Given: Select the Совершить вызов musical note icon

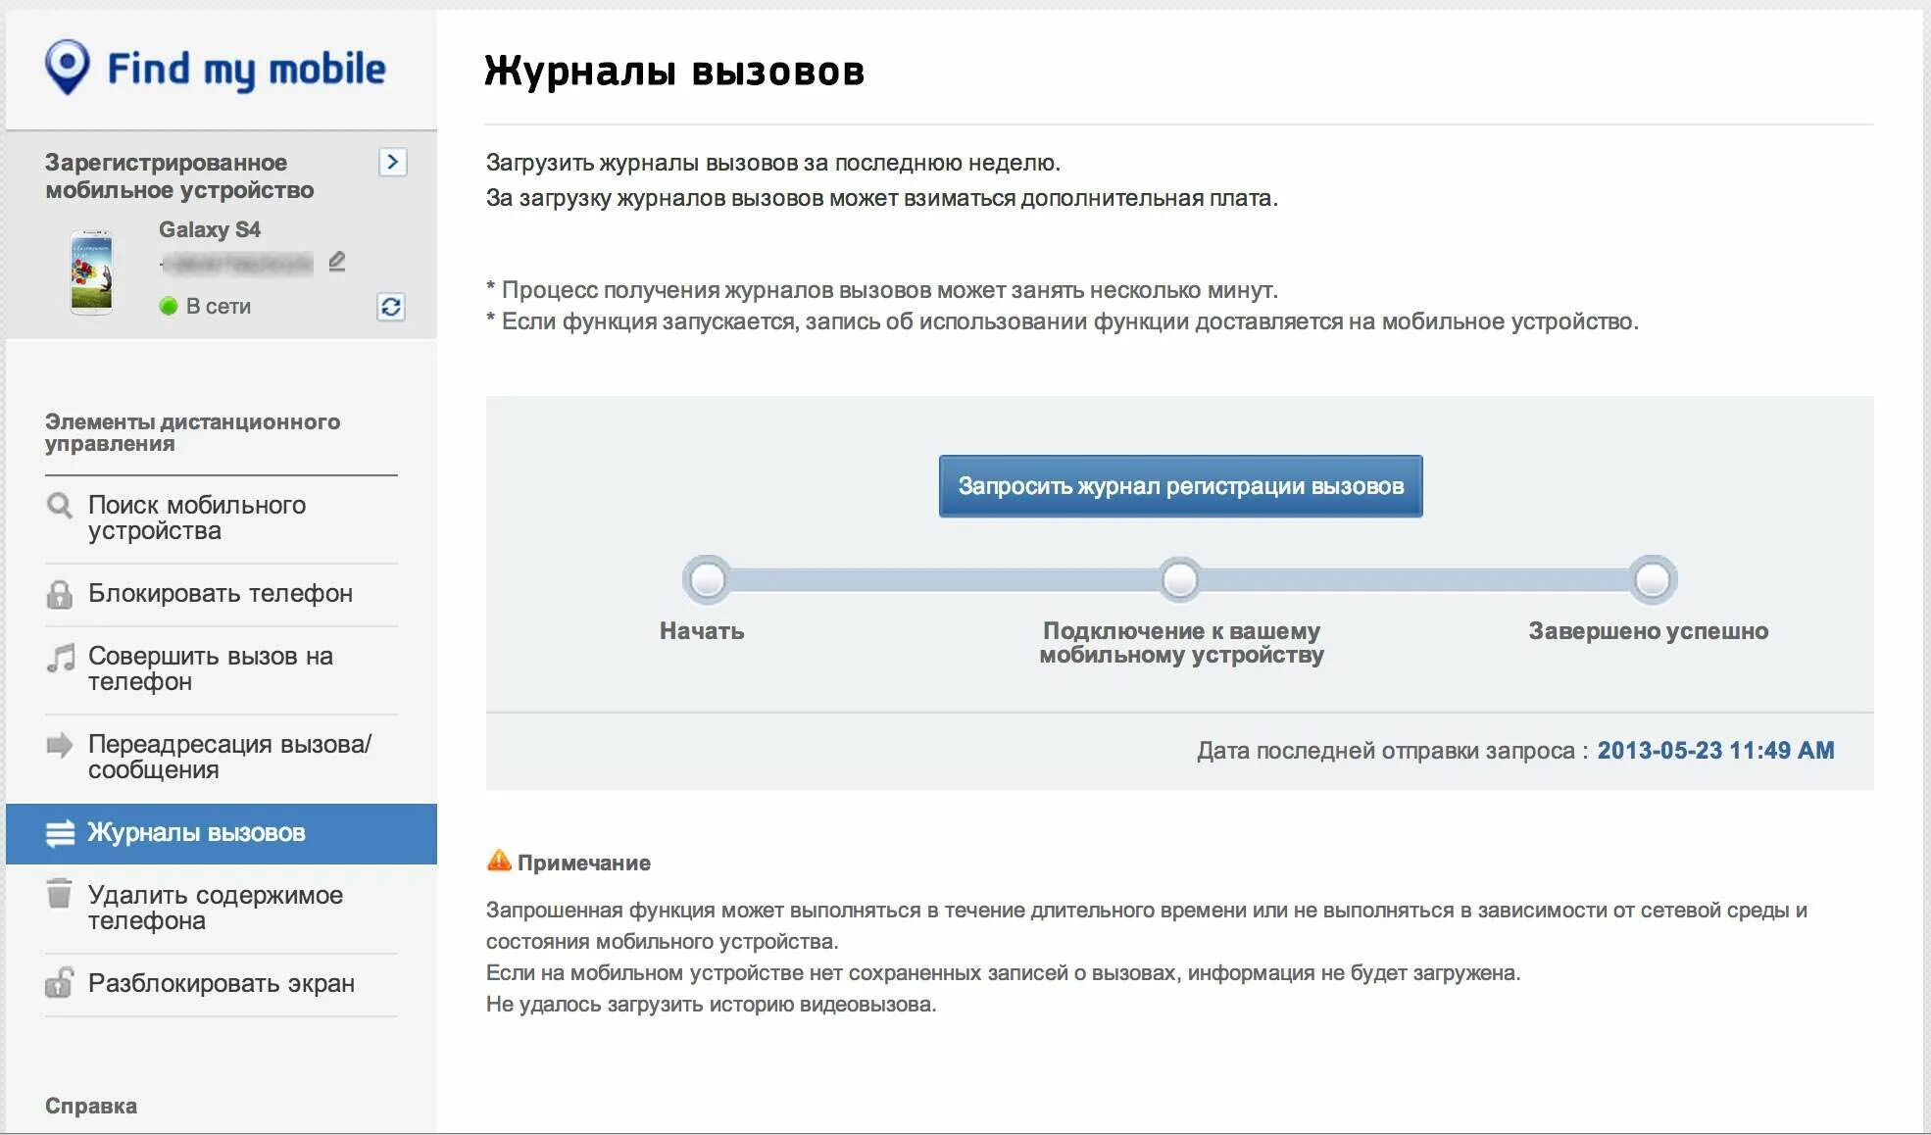Looking at the screenshot, I should tap(54, 657).
